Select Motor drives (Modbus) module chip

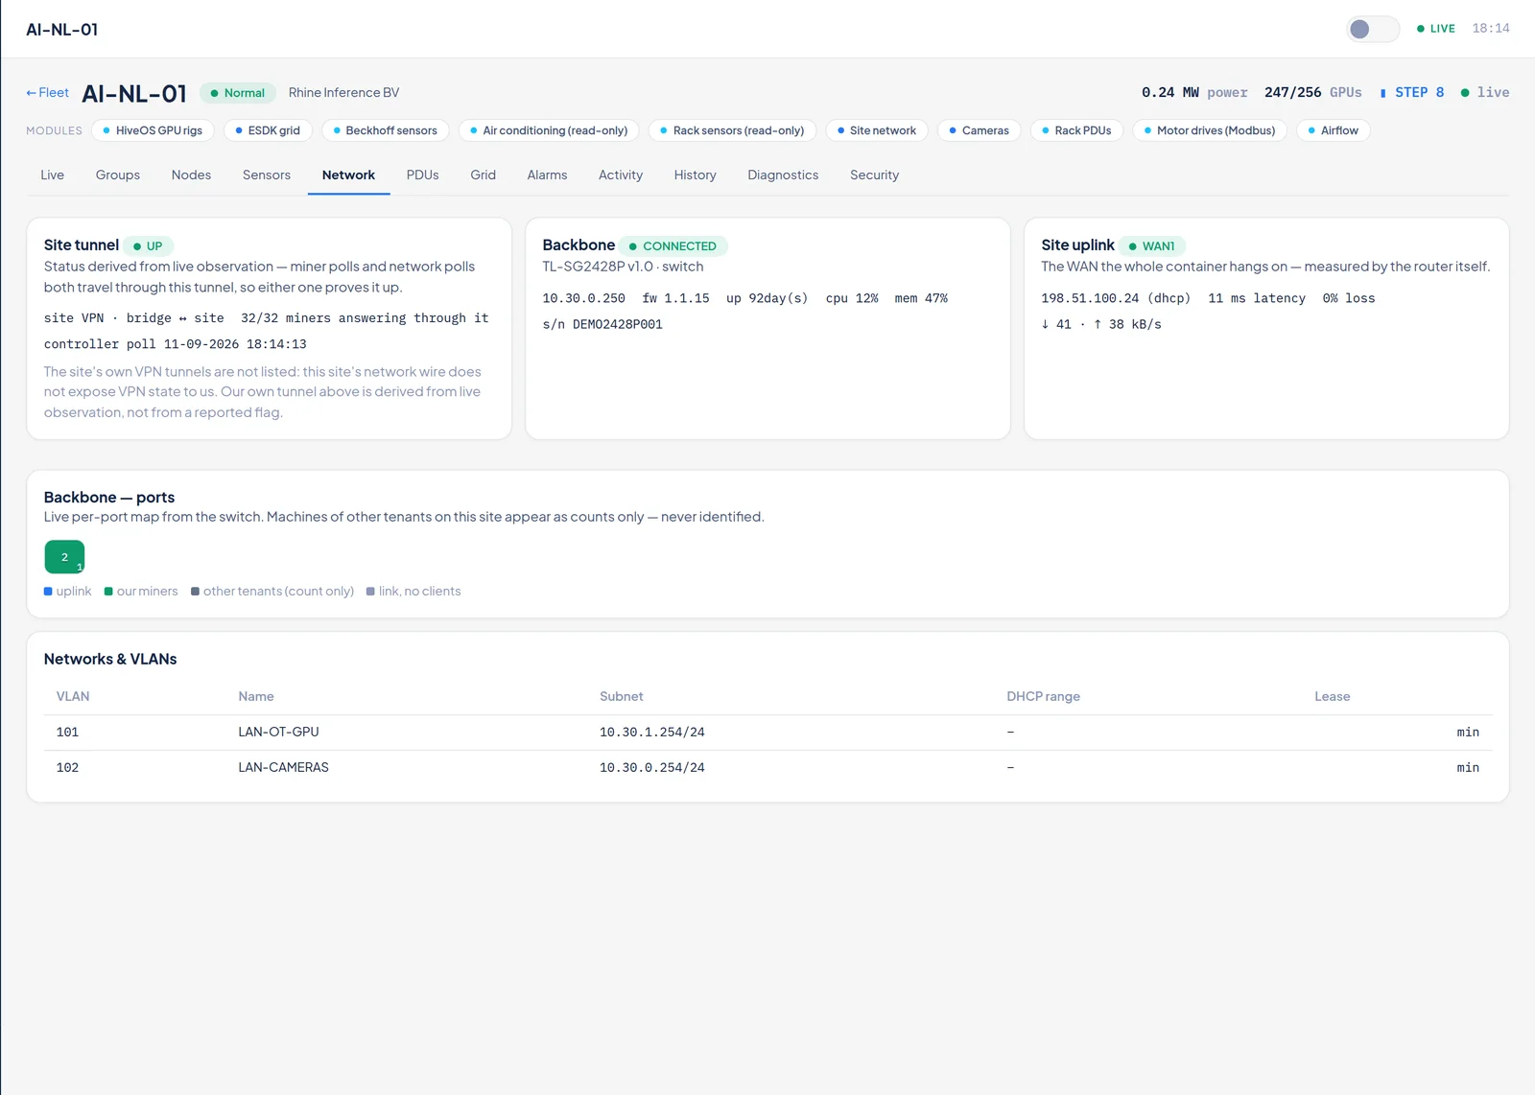(x=1210, y=130)
